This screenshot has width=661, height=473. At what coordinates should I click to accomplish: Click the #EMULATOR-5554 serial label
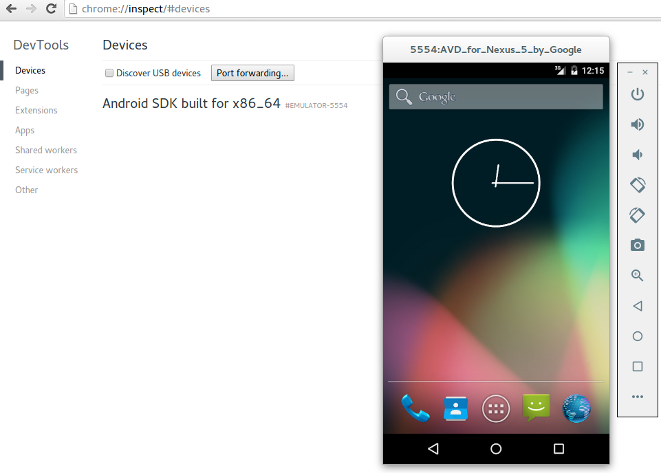[316, 105]
